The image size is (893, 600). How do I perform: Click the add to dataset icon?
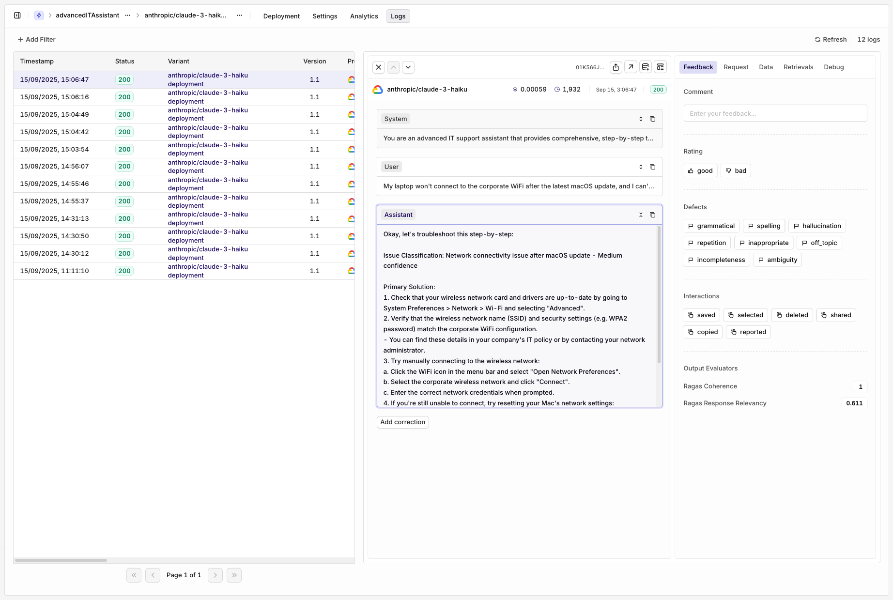coord(646,67)
